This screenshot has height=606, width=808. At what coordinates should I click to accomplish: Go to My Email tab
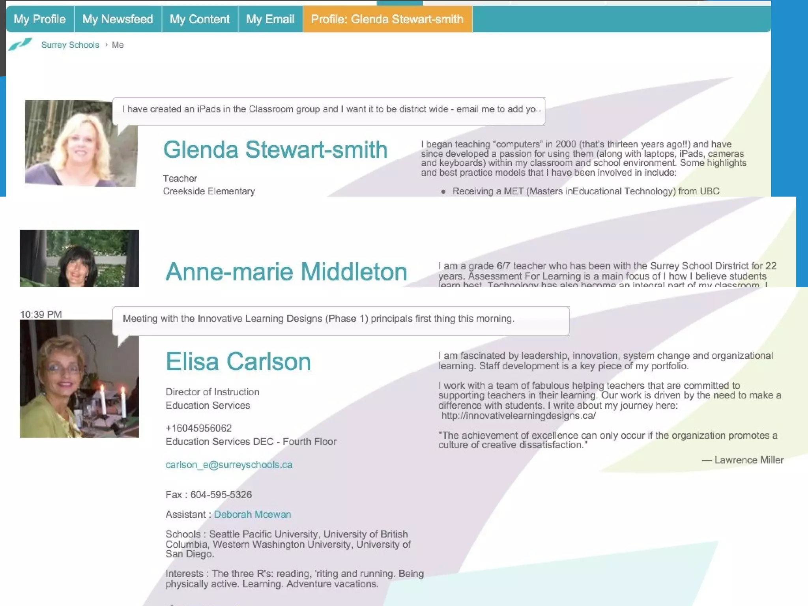(x=270, y=19)
